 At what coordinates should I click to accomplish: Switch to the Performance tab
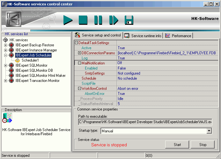tap(178, 36)
